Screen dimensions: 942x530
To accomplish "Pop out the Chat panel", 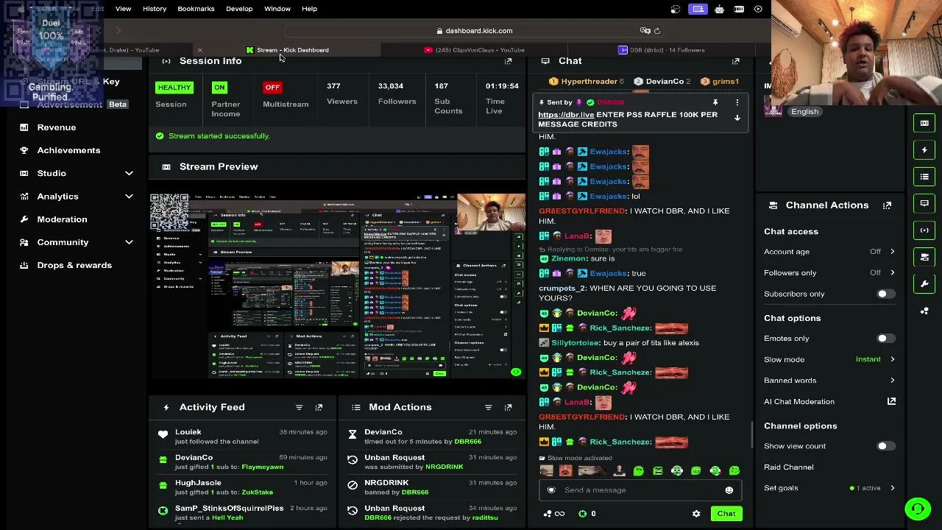I will tap(735, 61).
